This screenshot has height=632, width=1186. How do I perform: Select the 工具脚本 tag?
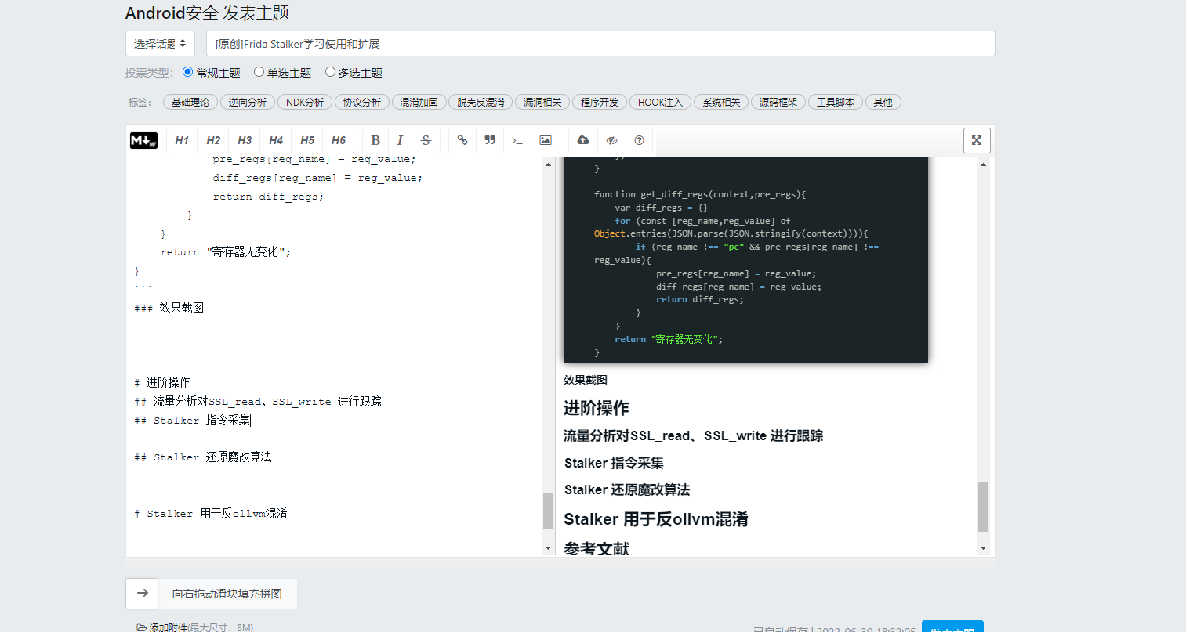click(836, 102)
